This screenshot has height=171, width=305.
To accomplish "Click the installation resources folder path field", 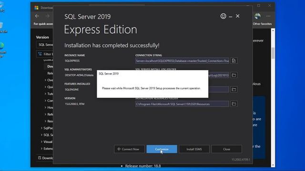I will 182,104.
